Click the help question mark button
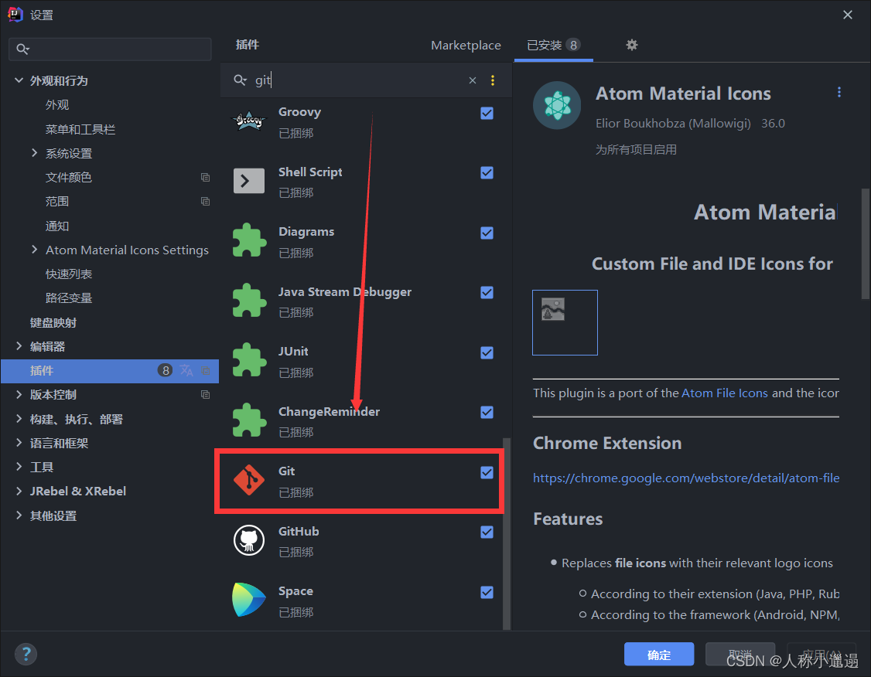Screen dimensions: 871x677 click(x=26, y=654)
